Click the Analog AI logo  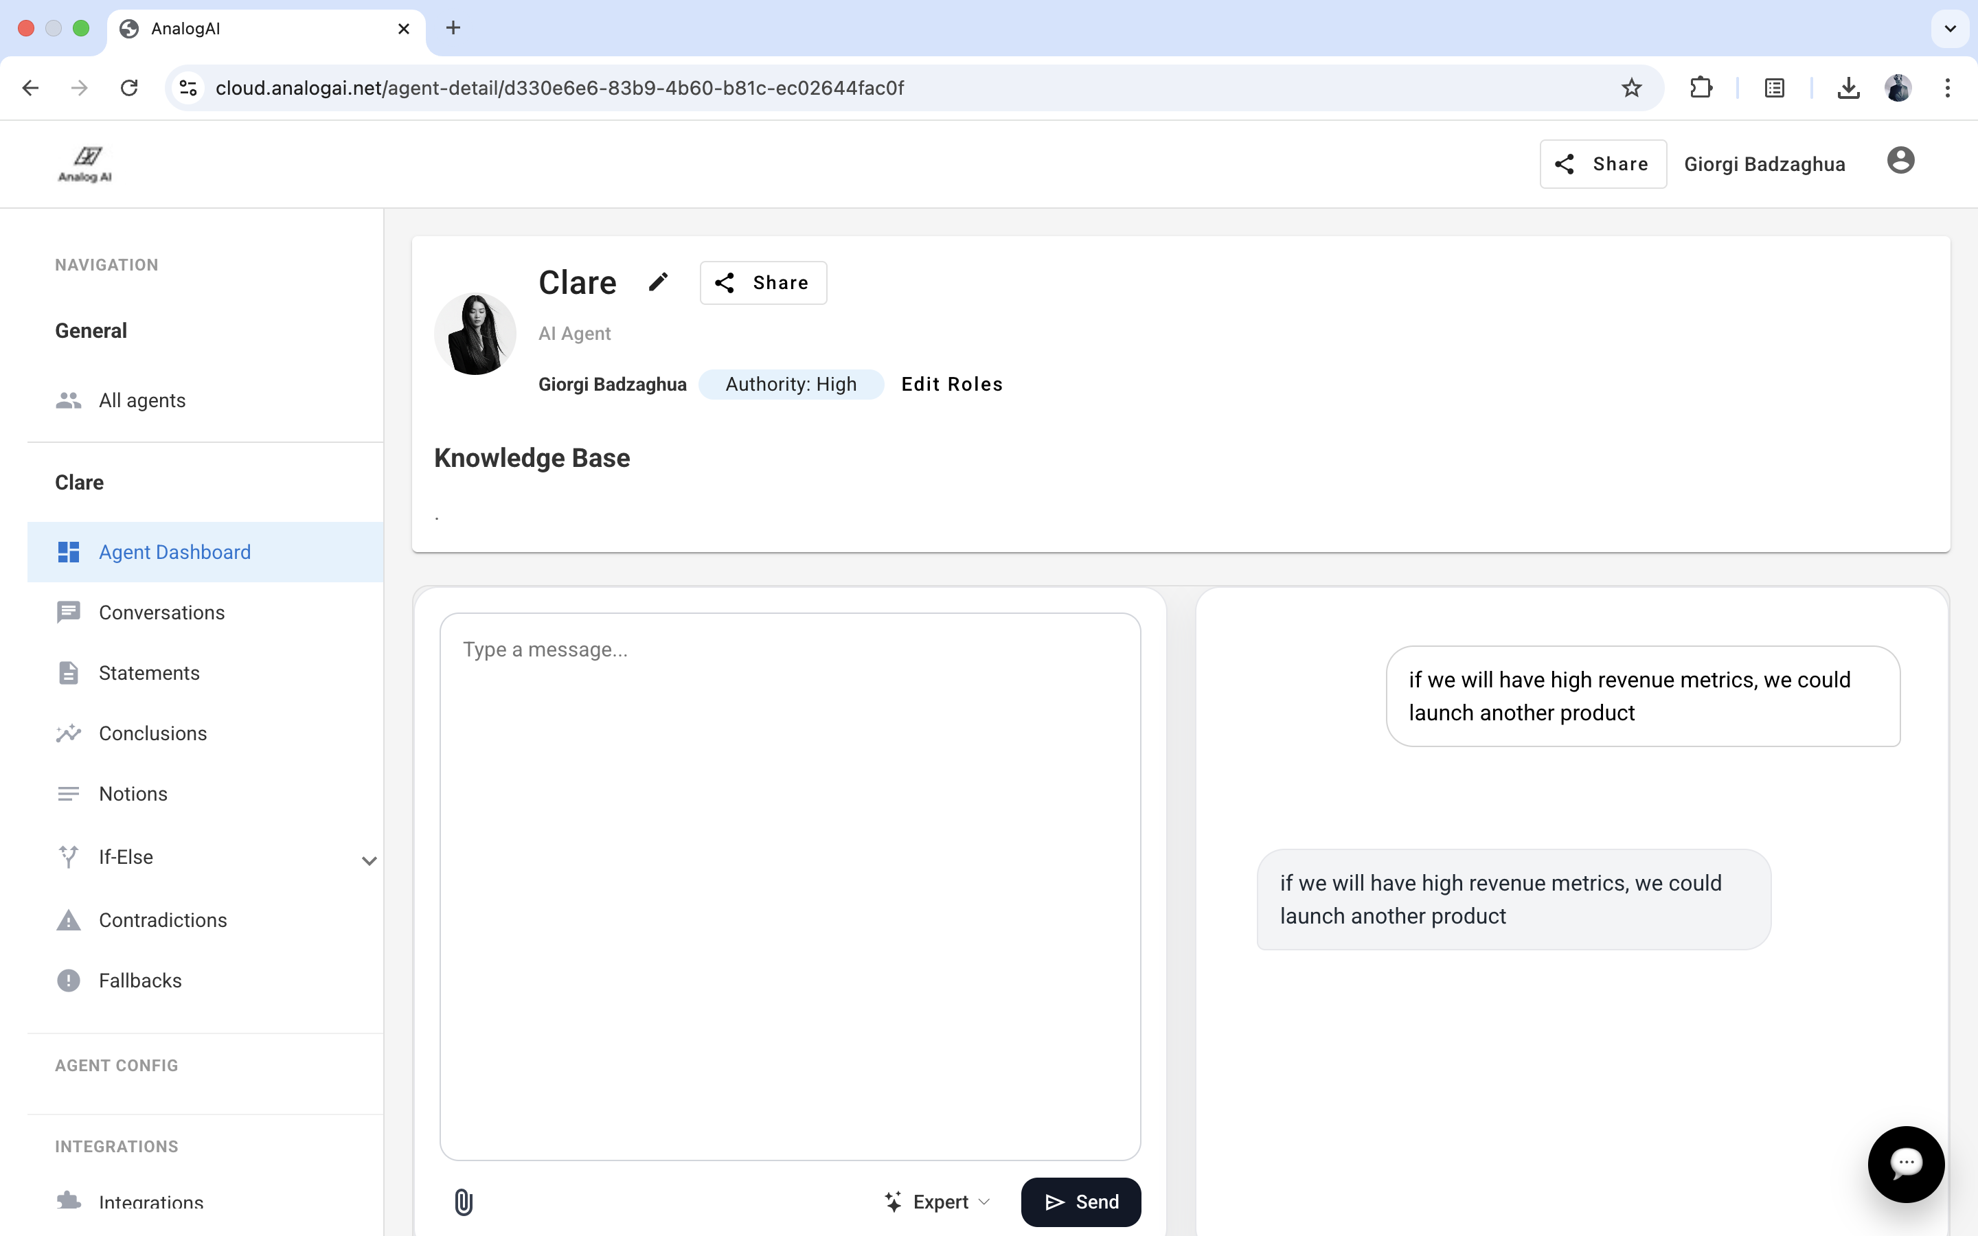(86, 163)
